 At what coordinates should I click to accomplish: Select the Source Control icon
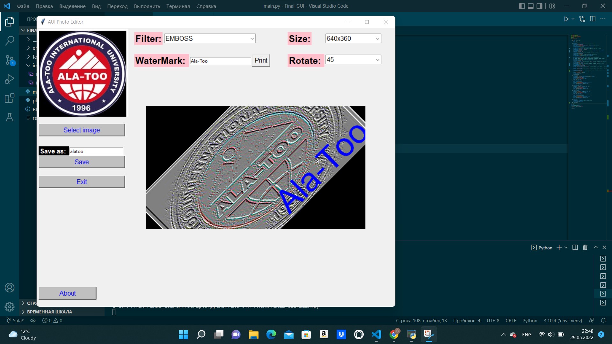10,60
